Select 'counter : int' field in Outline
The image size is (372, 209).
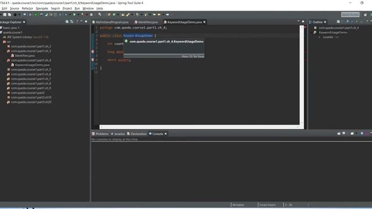point(329,37)
